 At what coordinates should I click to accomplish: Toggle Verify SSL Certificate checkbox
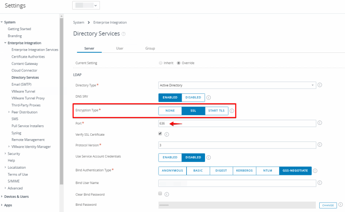pyautogui.click(x=161, y=134)
